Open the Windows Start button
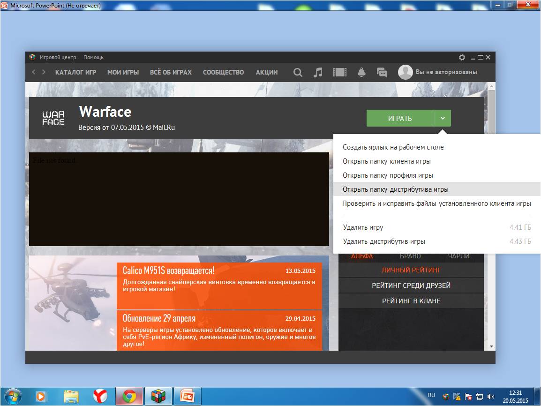Image resolution: width=541 pixels, height=406 pixels. [12, 396]
